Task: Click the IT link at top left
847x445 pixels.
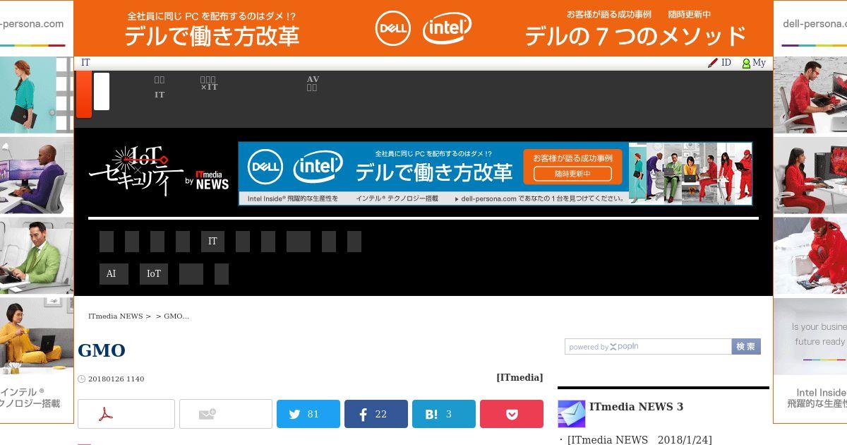Action: coord(85,63)
